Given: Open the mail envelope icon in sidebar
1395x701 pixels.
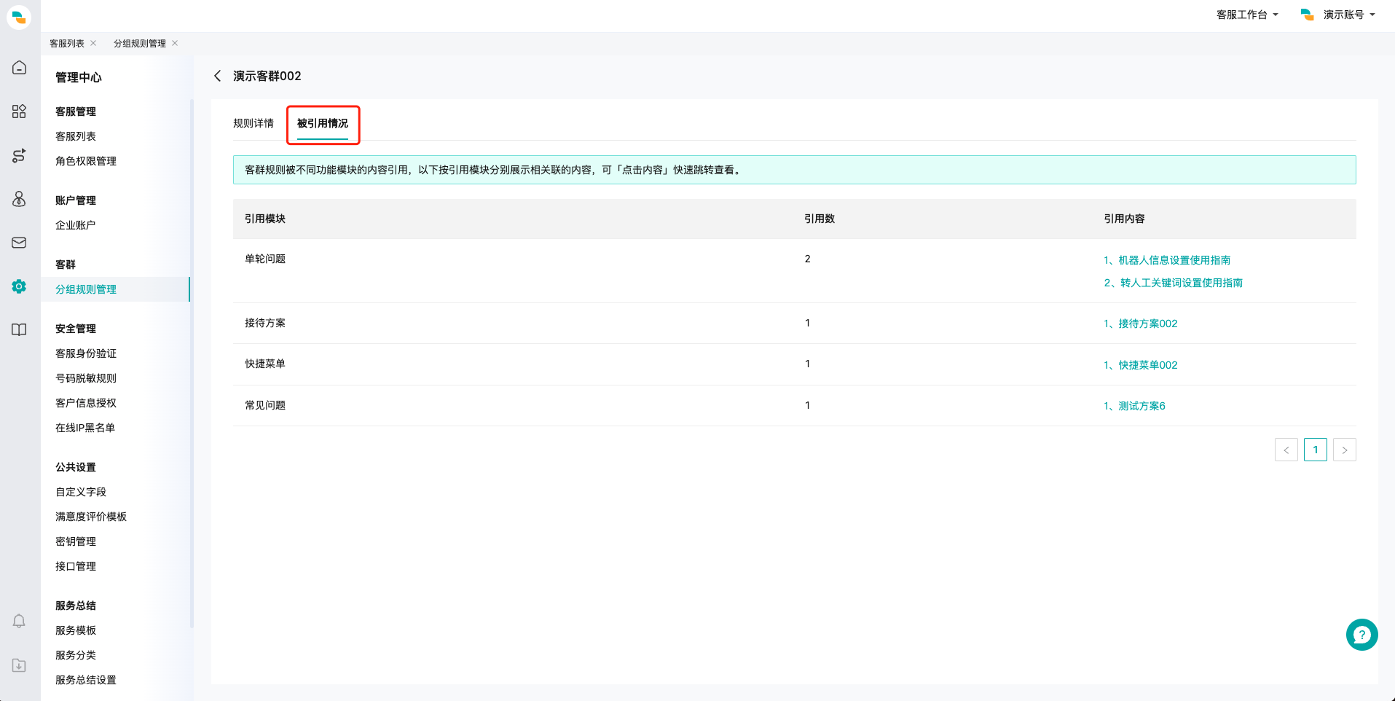Looking at the screenshot, I should tap(19, 243).
